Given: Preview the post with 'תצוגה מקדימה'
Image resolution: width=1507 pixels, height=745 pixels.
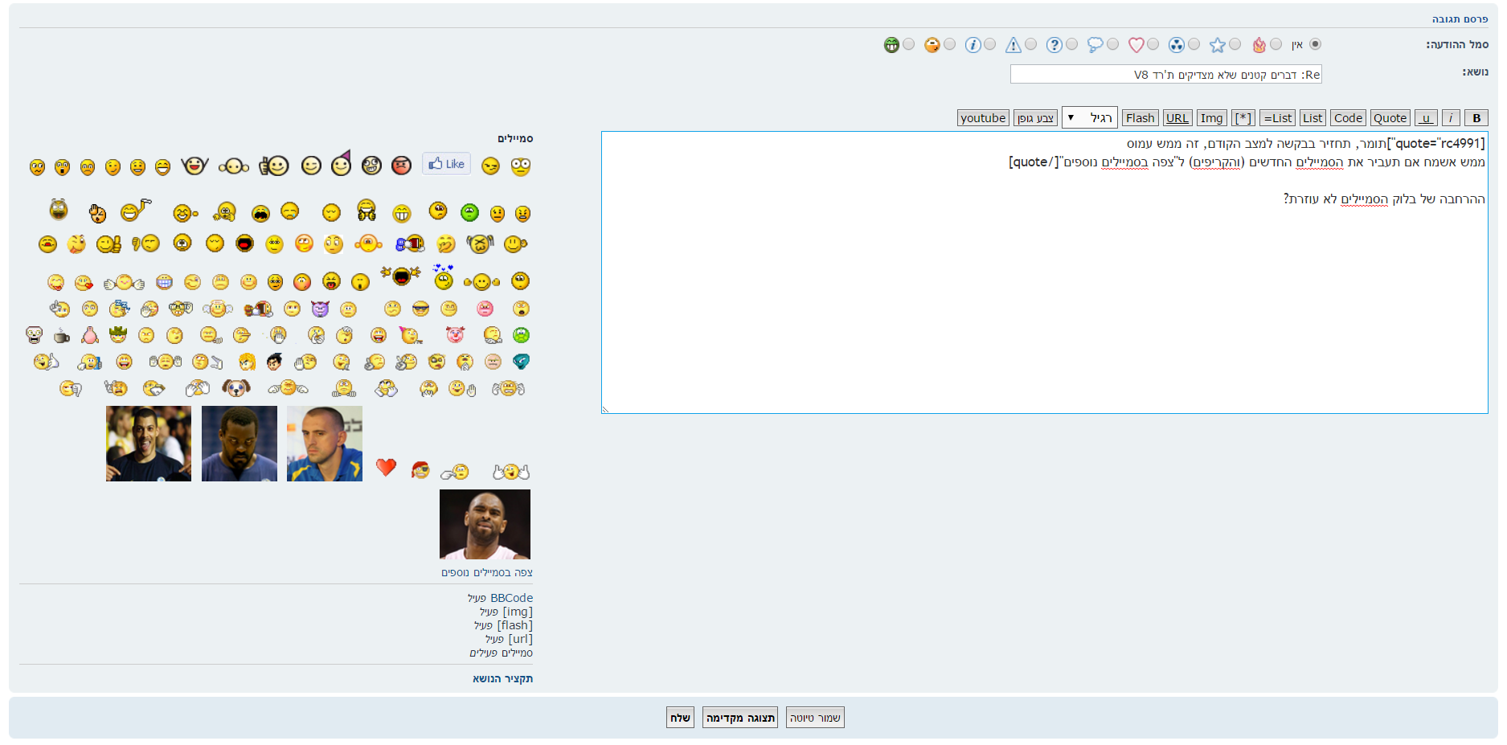Looking at the screenshot, I should pyautogui.click(x=740, y=718).
